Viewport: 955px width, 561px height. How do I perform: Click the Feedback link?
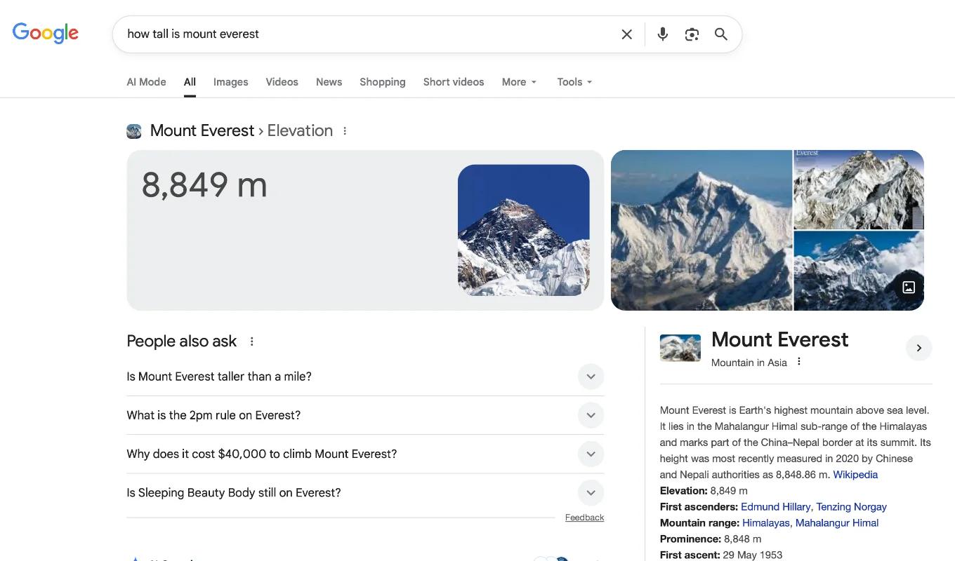(584, 518)
